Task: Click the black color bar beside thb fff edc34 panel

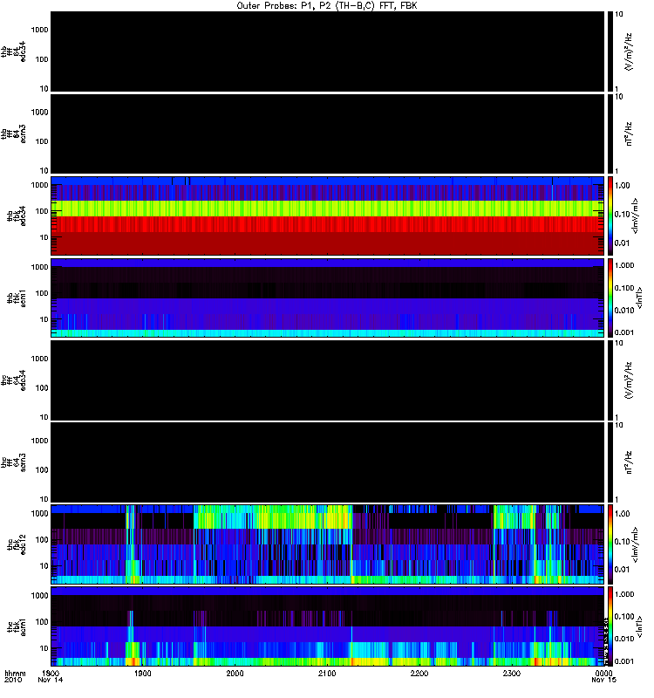Action: (610, 51)
